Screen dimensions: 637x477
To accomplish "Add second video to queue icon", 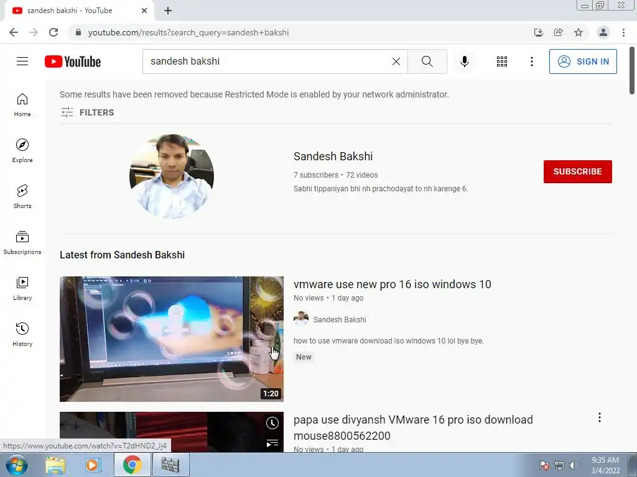I will 272,443.
